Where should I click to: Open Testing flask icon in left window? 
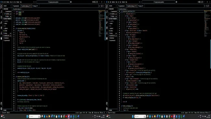click(1, 33)
